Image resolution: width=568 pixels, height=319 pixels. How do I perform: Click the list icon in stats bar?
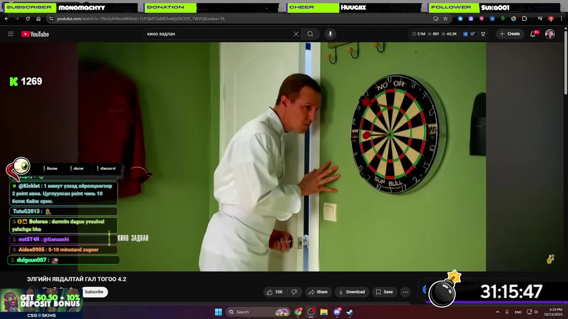pos(473,34)
